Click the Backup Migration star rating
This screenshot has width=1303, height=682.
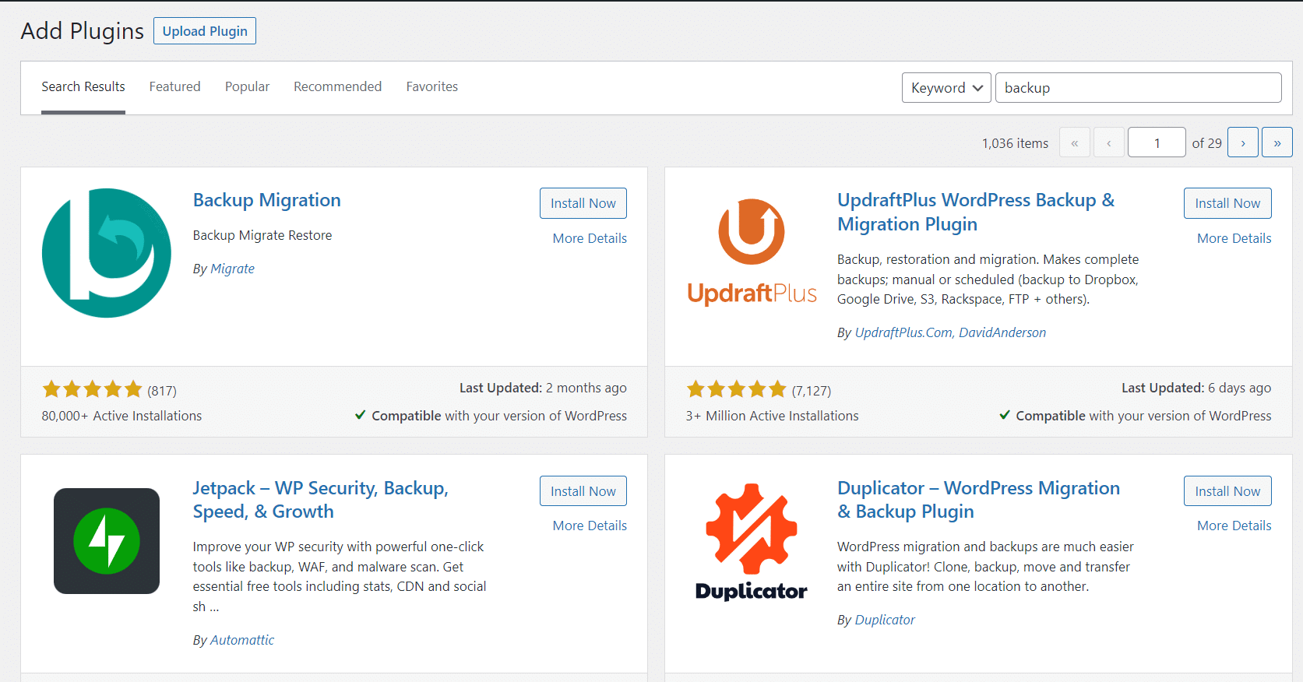click(93, 389)
